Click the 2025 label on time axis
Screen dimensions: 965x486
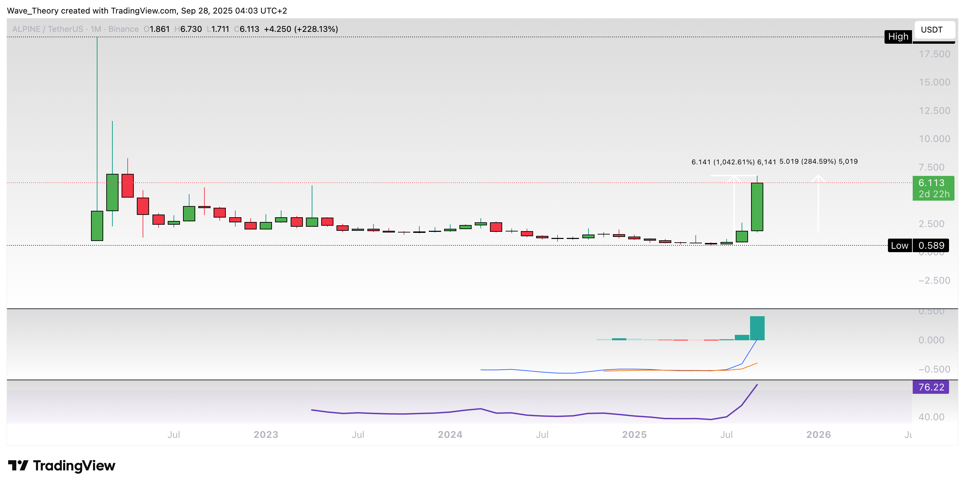(x=634, y=434)
